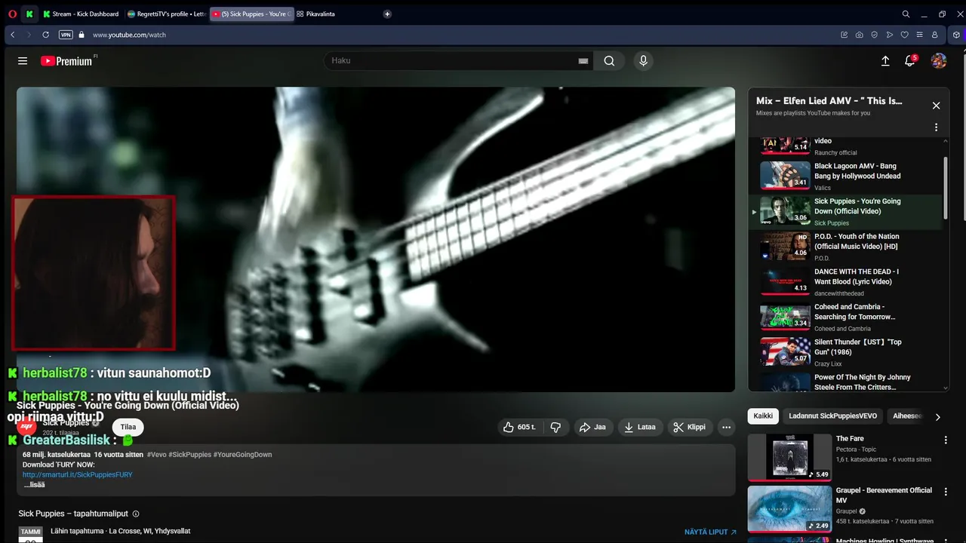Play Coheed and Cambria - Searching for Tomorrow
966x543 pixels.
point(845,317)
